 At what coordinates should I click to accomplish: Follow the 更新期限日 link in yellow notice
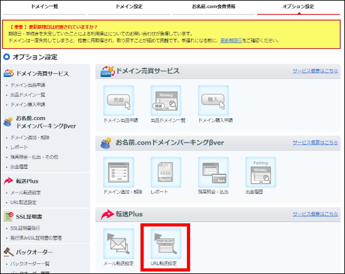[x=231, y=41]
